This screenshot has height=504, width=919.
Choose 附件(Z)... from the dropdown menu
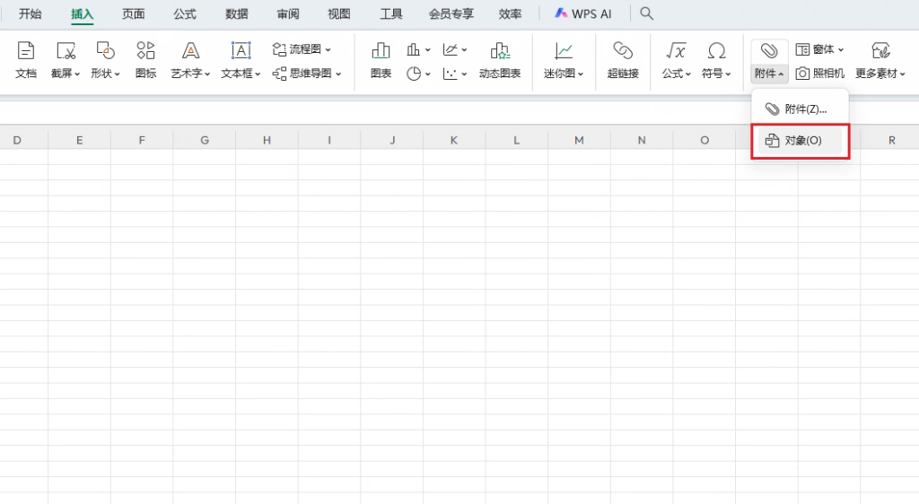tap(800, 109)
